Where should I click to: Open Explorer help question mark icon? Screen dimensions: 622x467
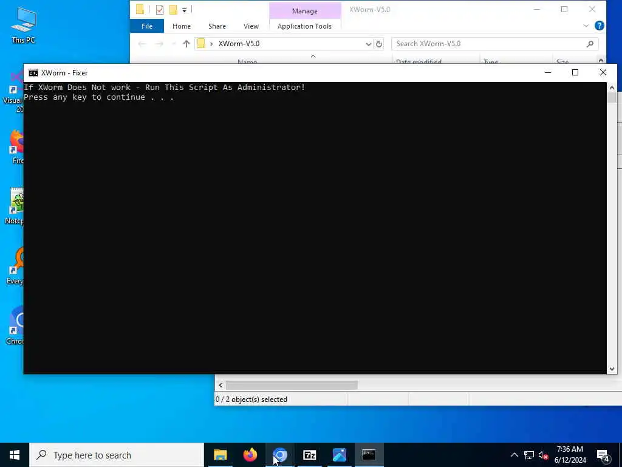click(599, 26)
